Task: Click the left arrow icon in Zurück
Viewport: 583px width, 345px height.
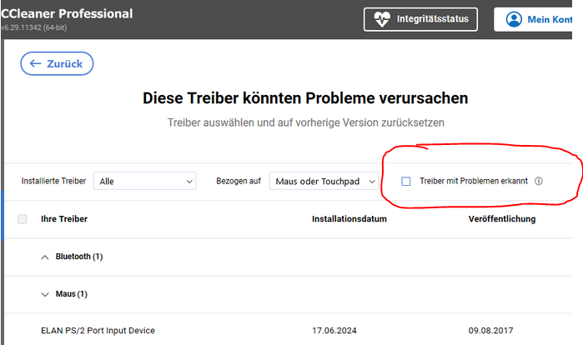Action: click(x=36, y=63)
